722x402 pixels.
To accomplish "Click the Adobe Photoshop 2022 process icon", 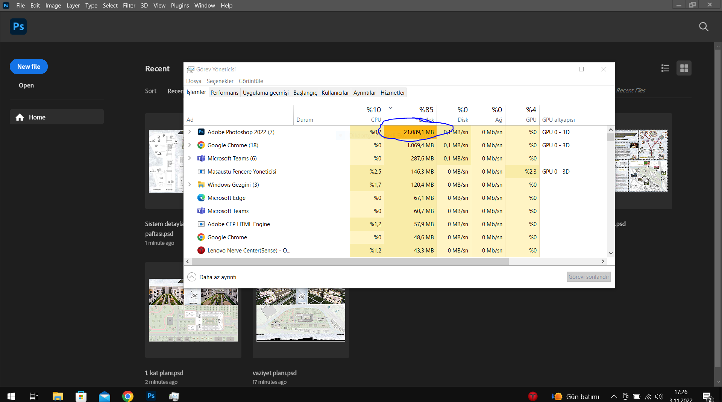I will [x=201, y=132].
